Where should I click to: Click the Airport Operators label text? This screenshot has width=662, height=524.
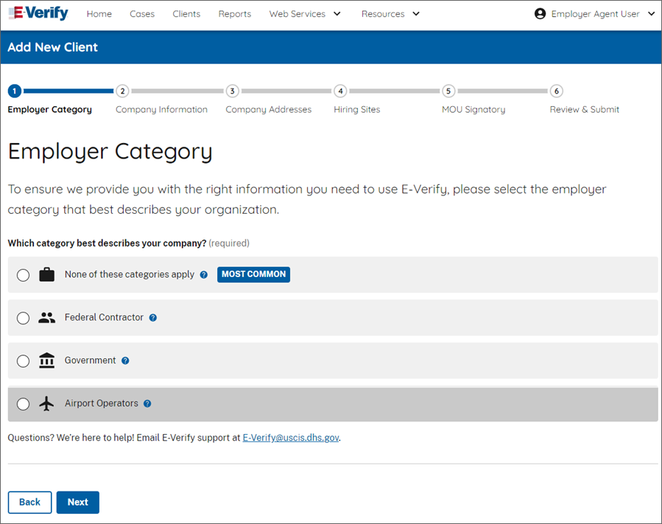point(102,403)
